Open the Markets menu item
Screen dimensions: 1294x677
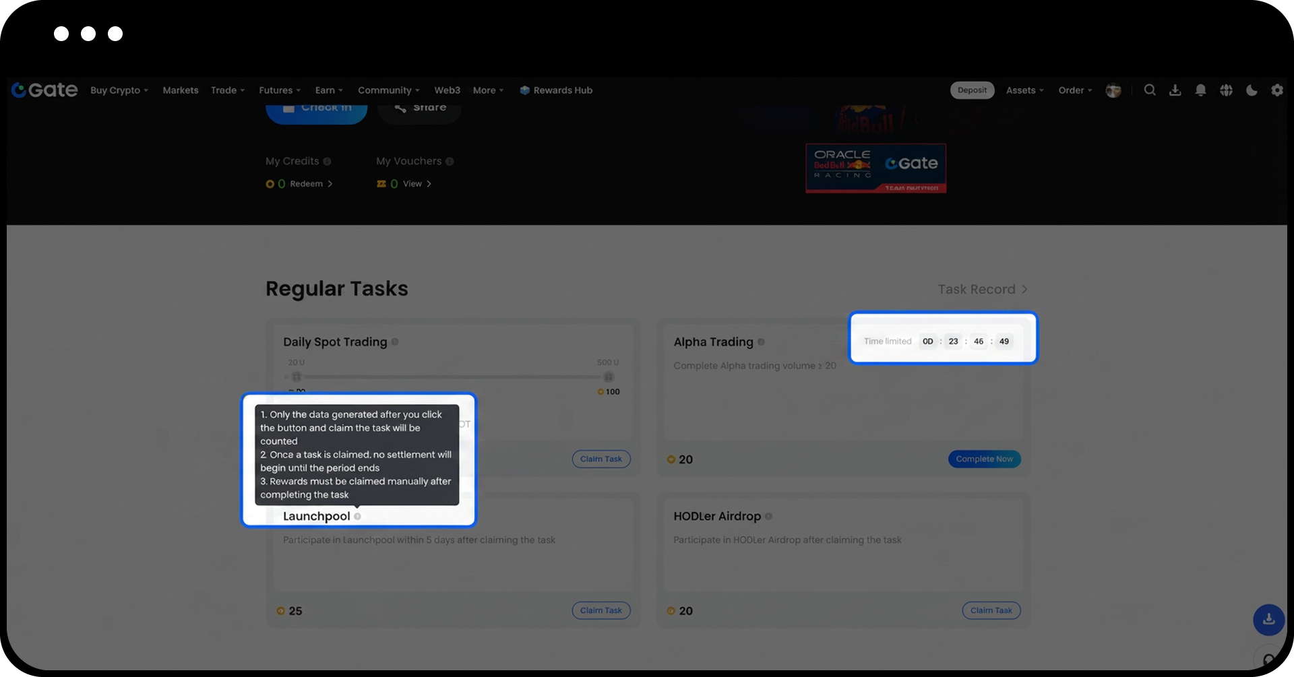[181, 90]
